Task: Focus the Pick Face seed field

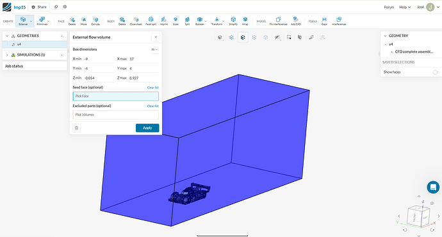Action: pos(115,96)
